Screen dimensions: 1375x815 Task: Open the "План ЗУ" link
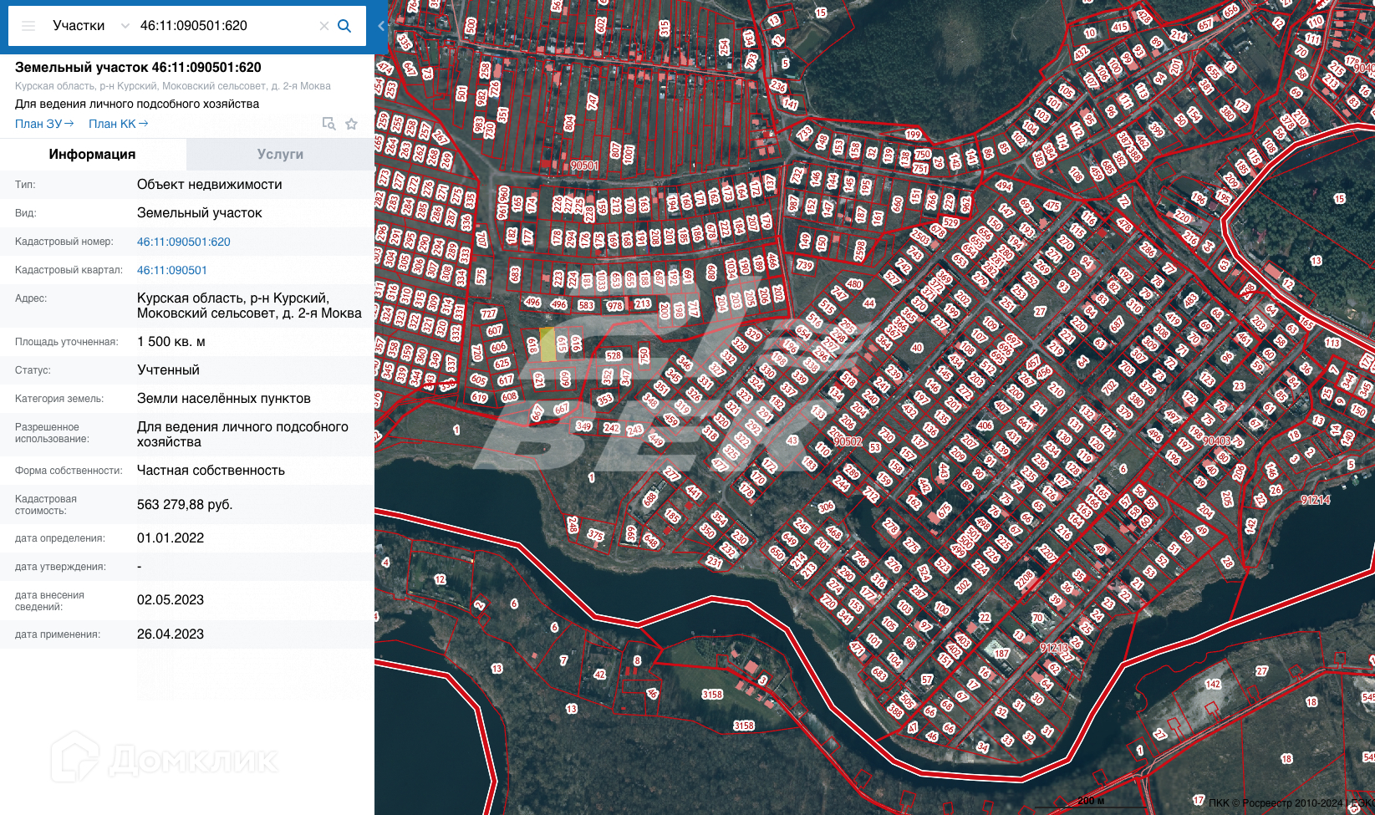pos(44,124)
